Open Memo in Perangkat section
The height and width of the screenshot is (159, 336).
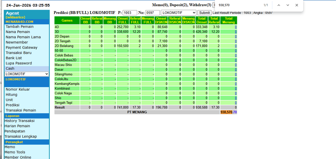(10, 147)
